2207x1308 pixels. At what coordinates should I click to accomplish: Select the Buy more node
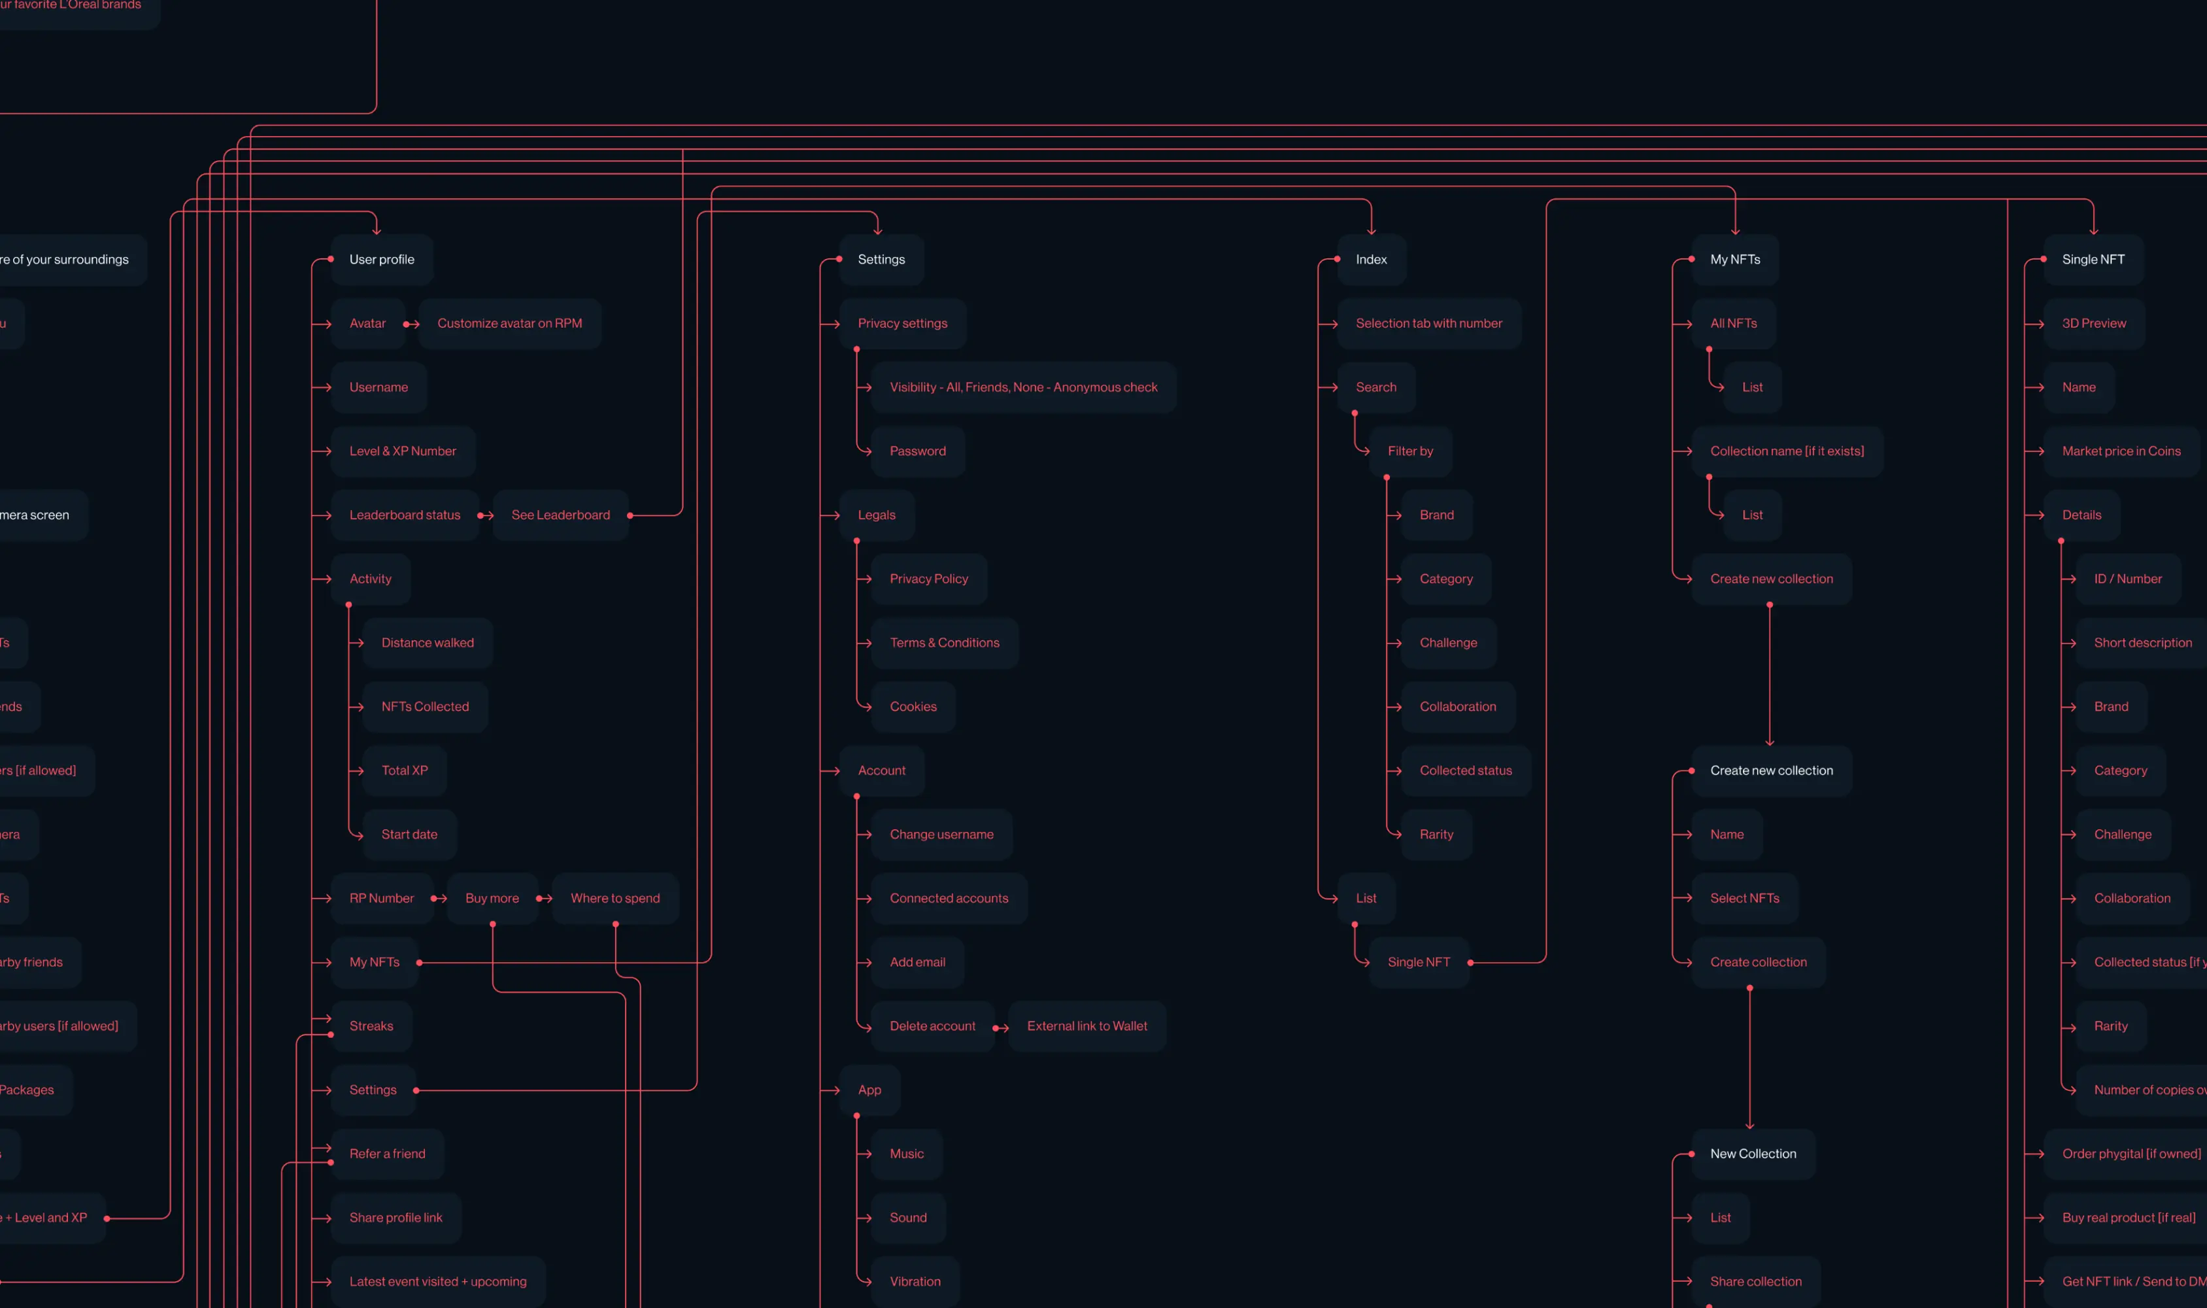(492, 898)
